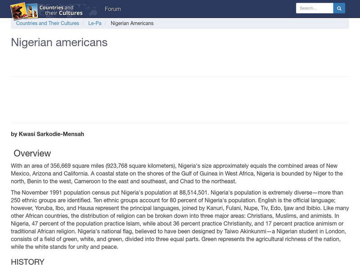Click the HISTORY section heading
This screenshot has height=265, width=360.
pyautogui.click(x=27, y=261)
